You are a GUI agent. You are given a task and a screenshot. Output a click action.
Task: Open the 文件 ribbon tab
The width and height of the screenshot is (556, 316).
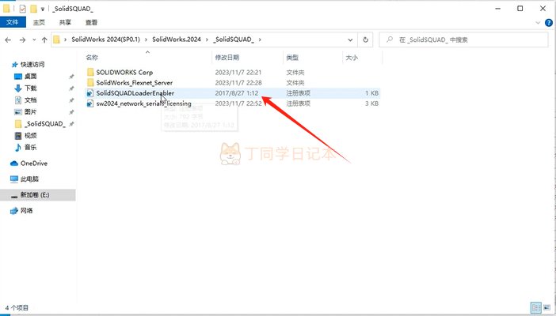point(13,22)
